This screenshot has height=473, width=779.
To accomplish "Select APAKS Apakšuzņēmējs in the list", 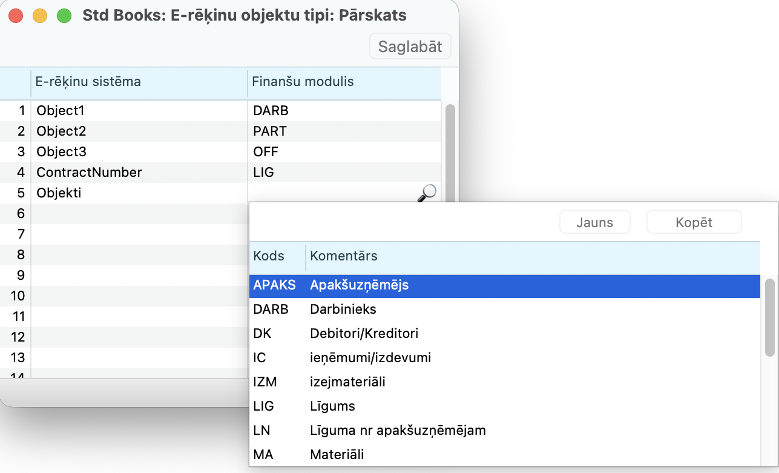I will point(504,285).
